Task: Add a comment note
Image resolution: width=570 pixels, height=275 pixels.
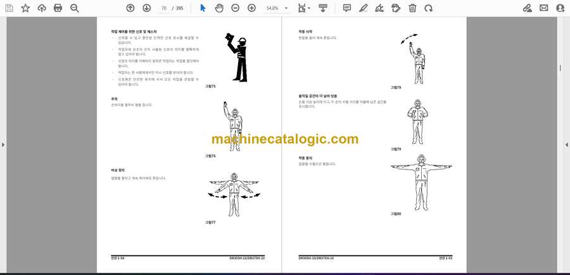Action: pos(347,8)
